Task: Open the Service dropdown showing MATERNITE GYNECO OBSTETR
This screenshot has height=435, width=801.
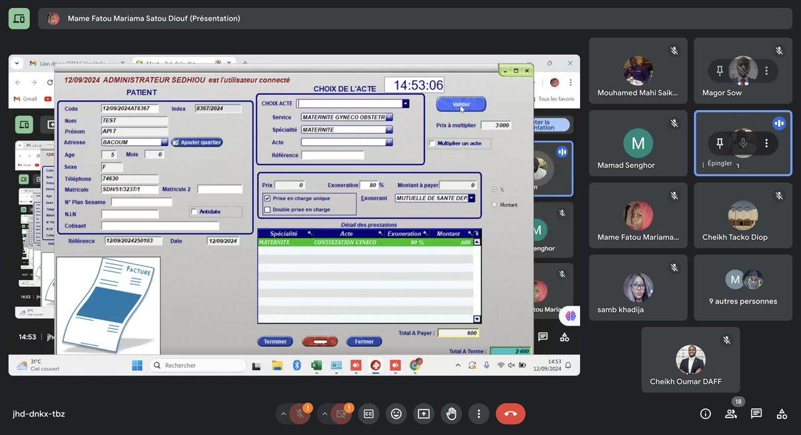Action: (x=389, y=117)
